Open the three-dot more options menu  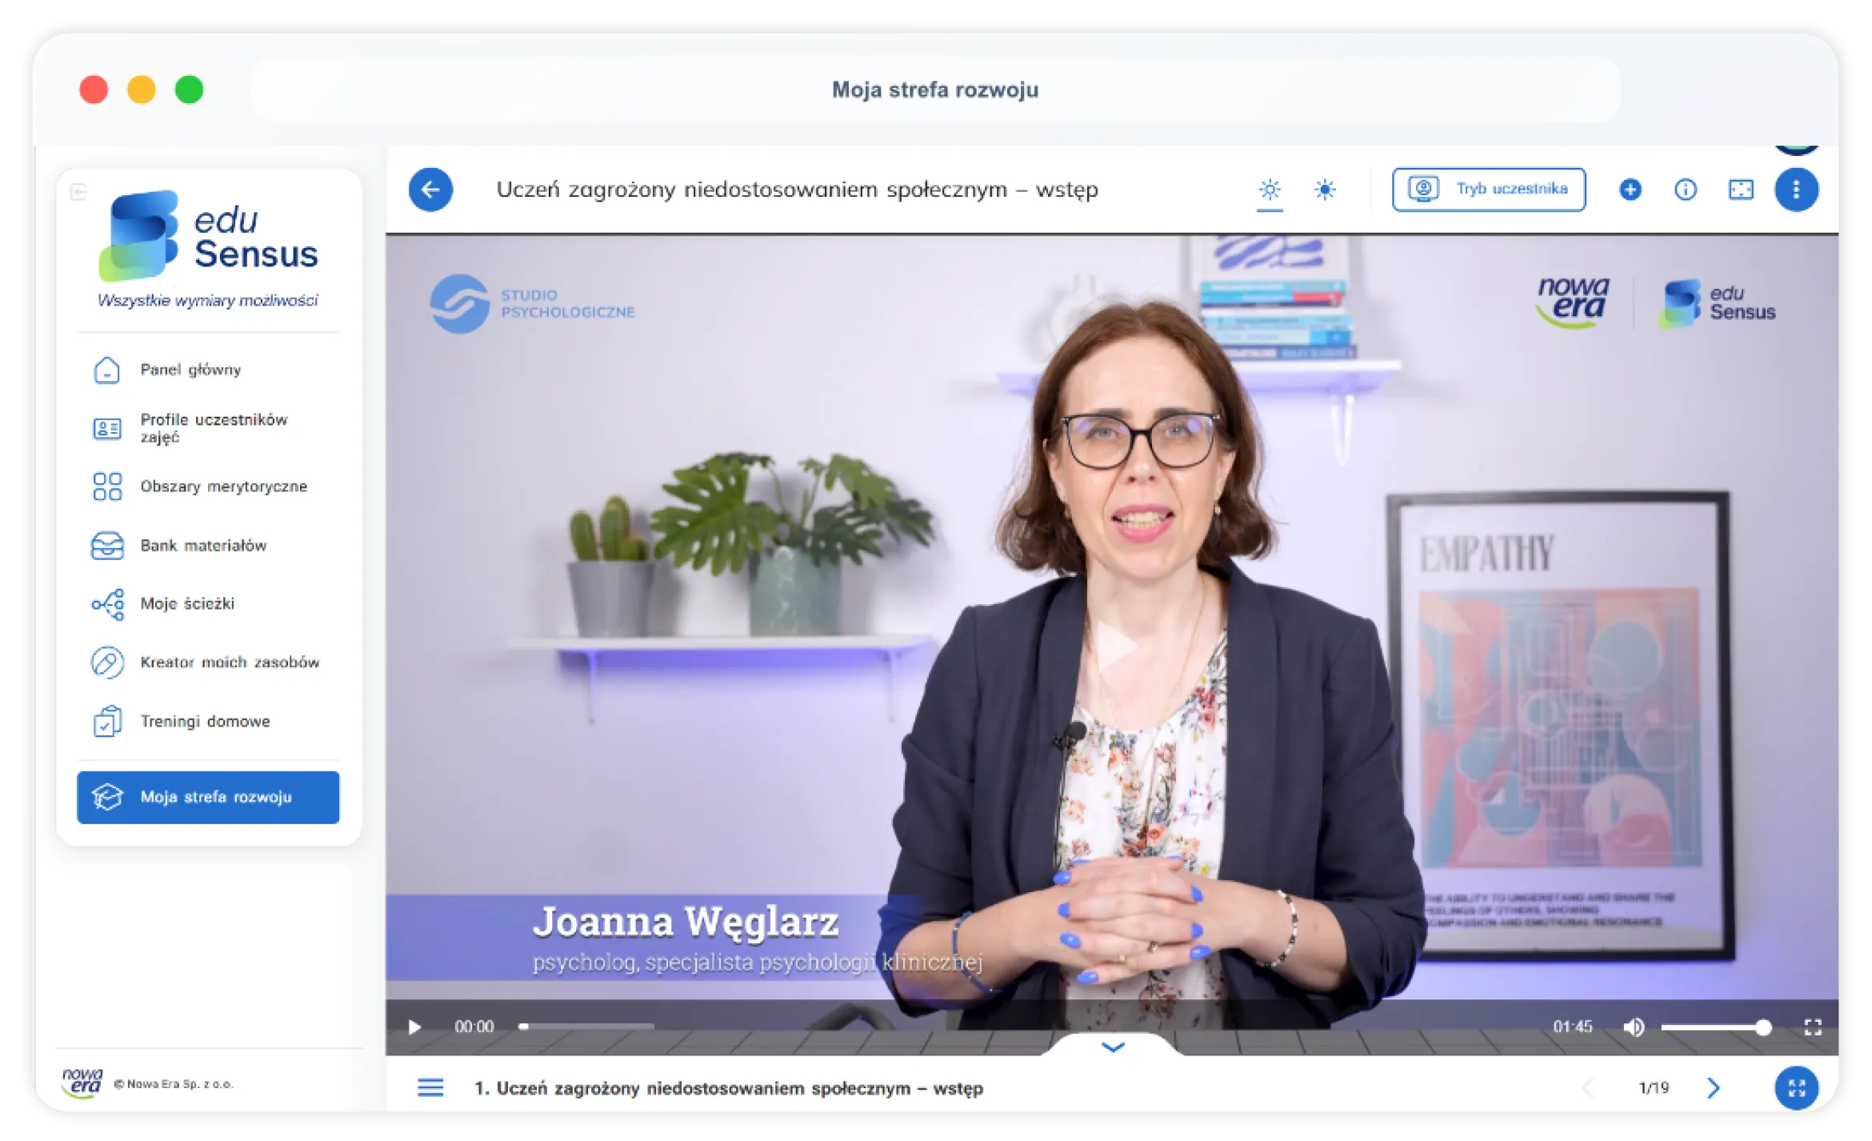(1796, 190)
